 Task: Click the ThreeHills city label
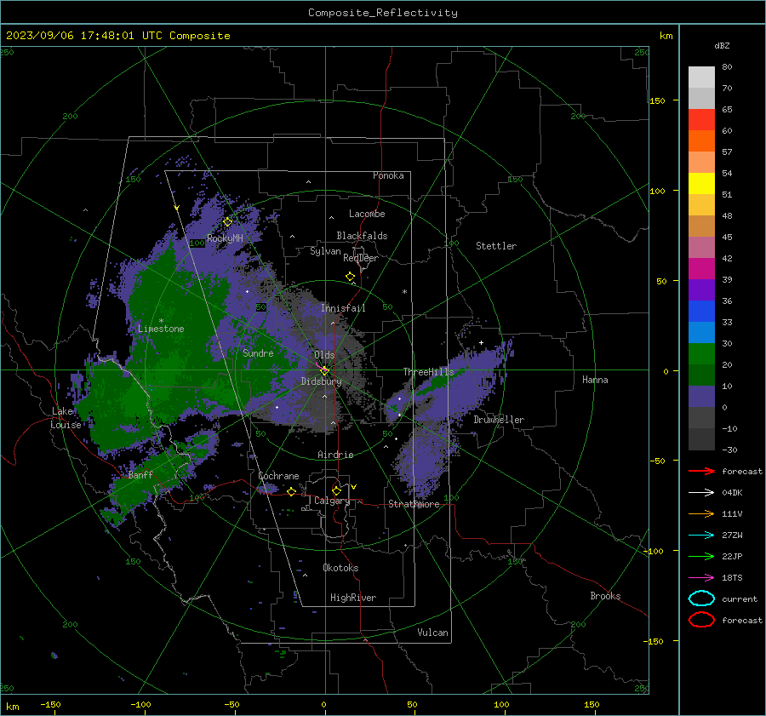tap(428, 372)
